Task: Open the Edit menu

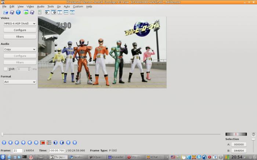Action: point(12,7)
